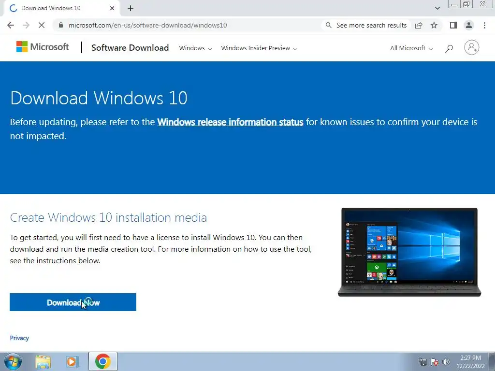Click the tab search chevron in the tab strip
The image size is (495, 371).
pyautogui.click(x=437, y=8)
